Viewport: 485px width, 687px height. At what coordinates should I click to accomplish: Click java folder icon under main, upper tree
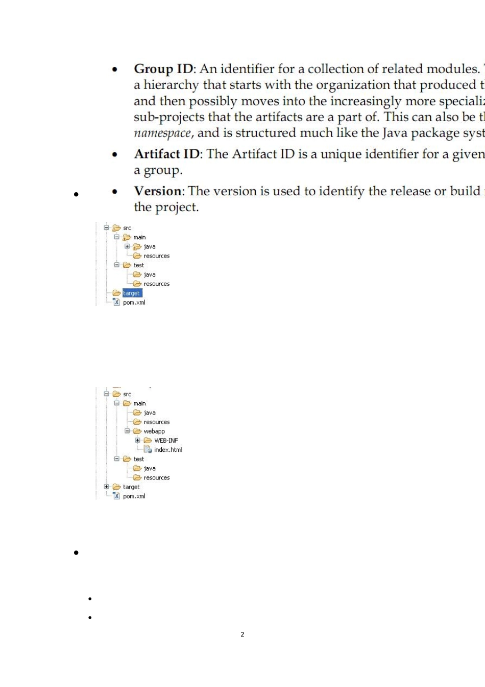137,246
